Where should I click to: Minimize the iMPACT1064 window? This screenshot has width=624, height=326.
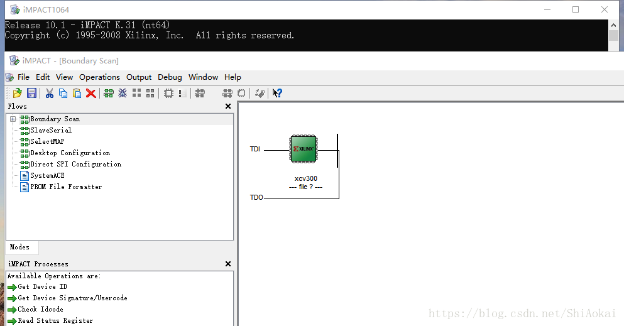547,9
